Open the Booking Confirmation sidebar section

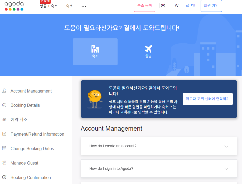tap(31, 177)
